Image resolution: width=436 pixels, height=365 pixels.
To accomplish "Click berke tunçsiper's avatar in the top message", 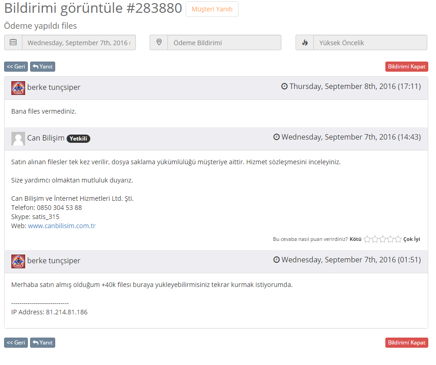I will (18, 88).
